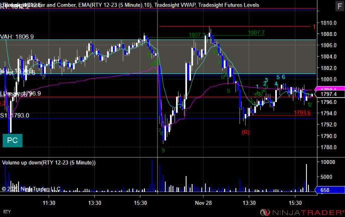This screenshot has height=217, width=345.
Task: Click the 11:30 time axis label
Action: 49,203
